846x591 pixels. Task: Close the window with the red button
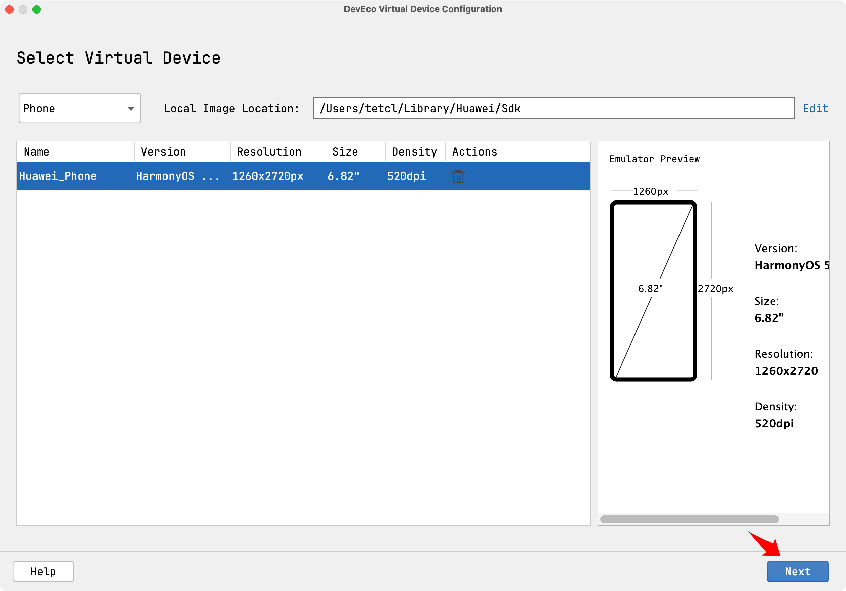pyautogui.click(x=9, y=9)
